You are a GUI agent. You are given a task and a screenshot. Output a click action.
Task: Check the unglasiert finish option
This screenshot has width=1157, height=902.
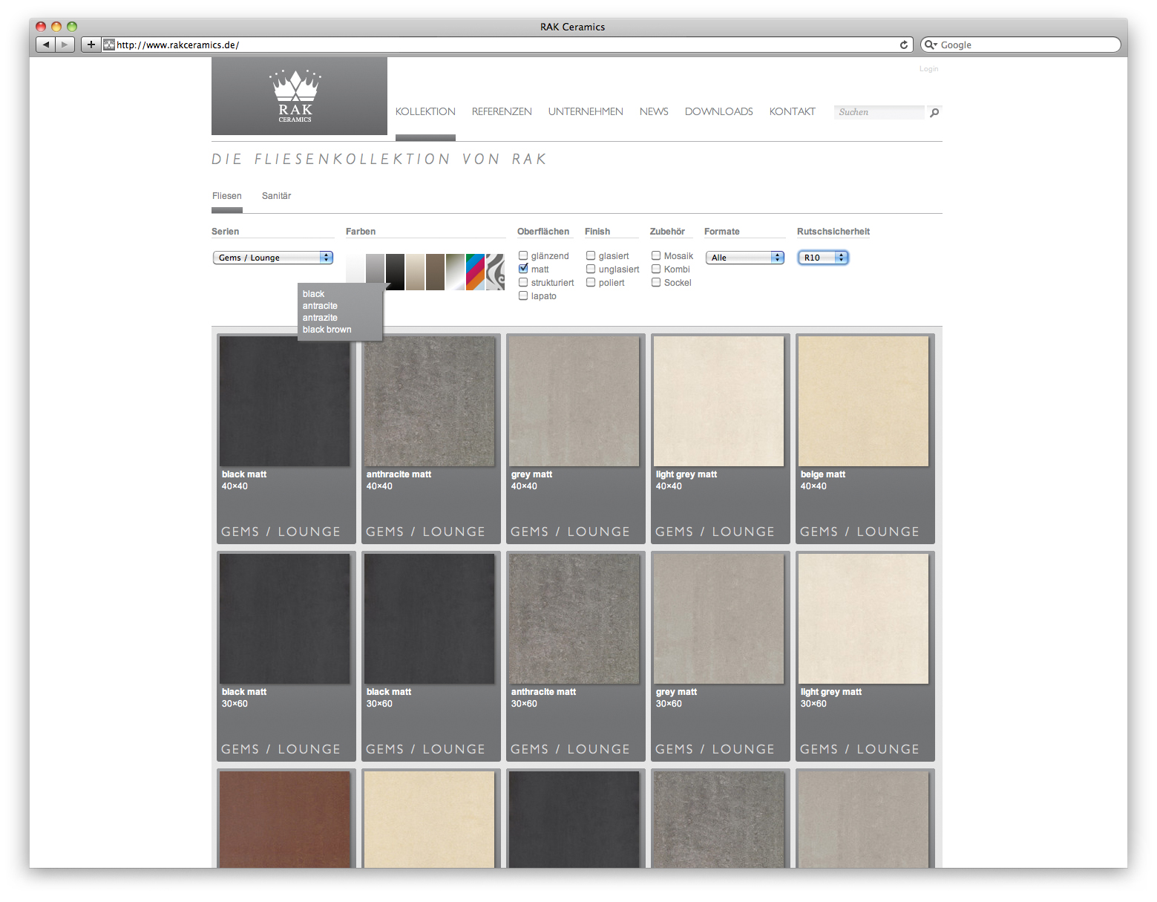point(591,269)
